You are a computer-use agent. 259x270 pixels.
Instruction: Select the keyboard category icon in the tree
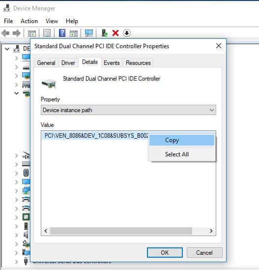click(x=26, y=164)
